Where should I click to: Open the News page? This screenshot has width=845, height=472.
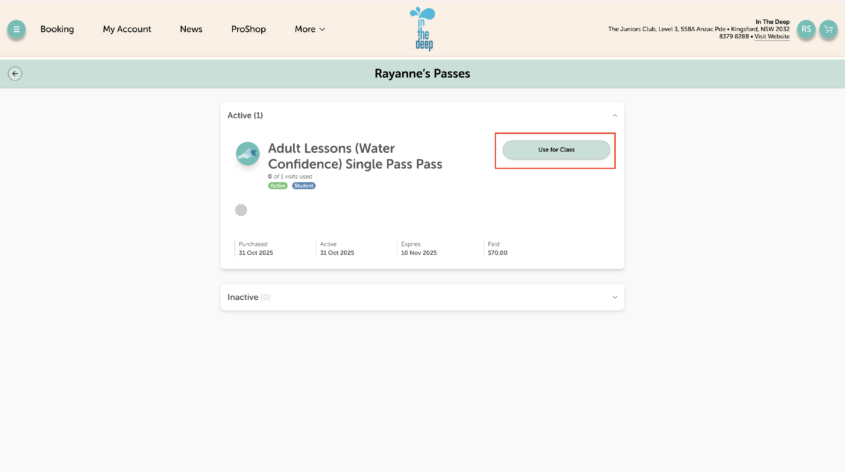coord(191,29)
